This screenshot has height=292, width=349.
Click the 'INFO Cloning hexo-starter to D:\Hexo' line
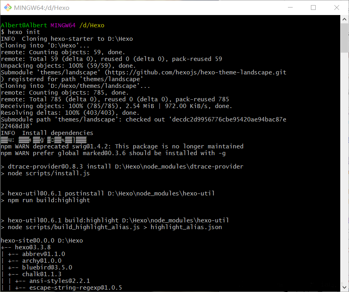67,39
